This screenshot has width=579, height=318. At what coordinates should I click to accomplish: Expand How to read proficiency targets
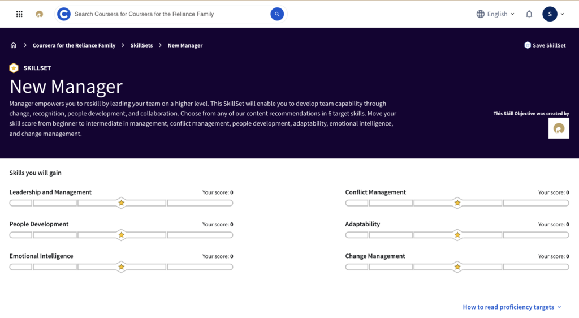512,307
